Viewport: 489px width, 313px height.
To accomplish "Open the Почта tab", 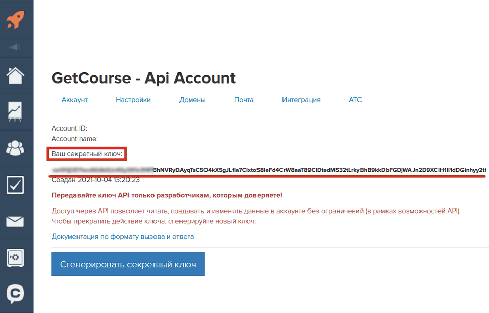I will (244, 100).
